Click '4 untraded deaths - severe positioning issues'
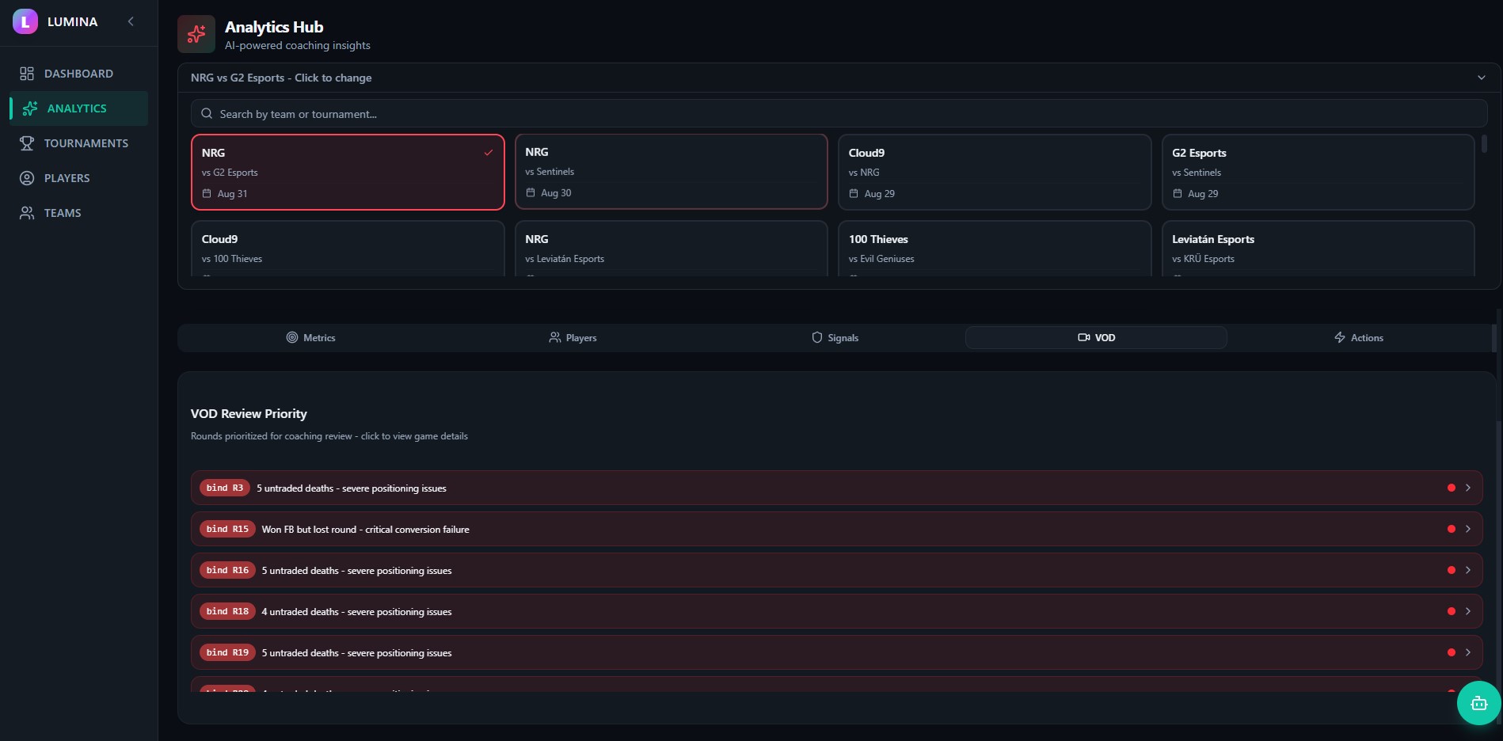This screenshot has width=1503, height=741. [357, 612]
